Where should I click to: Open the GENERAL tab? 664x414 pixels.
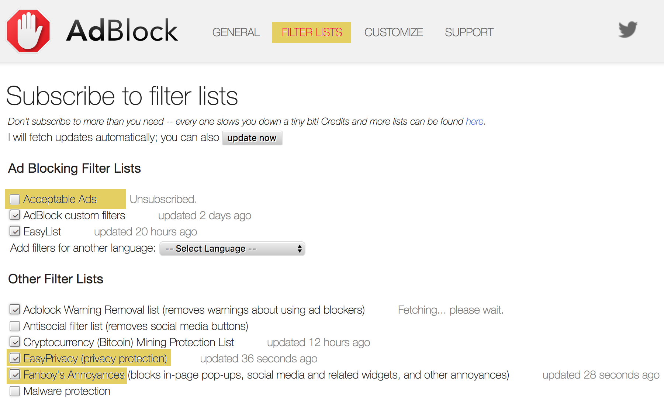(236, 32)
